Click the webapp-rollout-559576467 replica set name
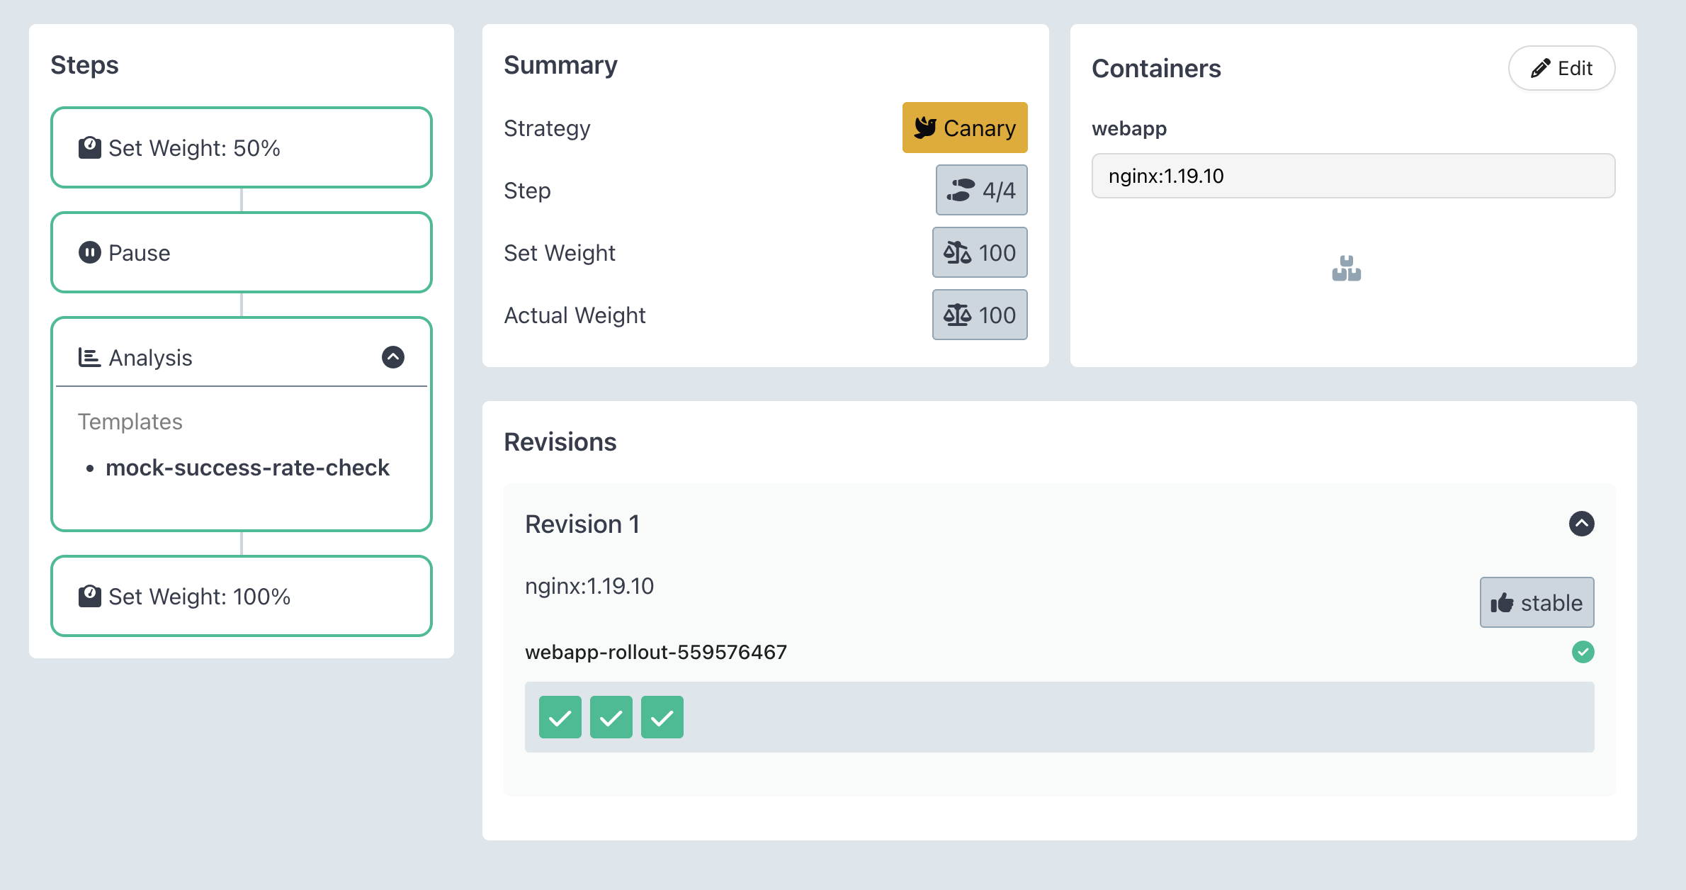This screenshot has height=890, width=1686. (656, 652)
